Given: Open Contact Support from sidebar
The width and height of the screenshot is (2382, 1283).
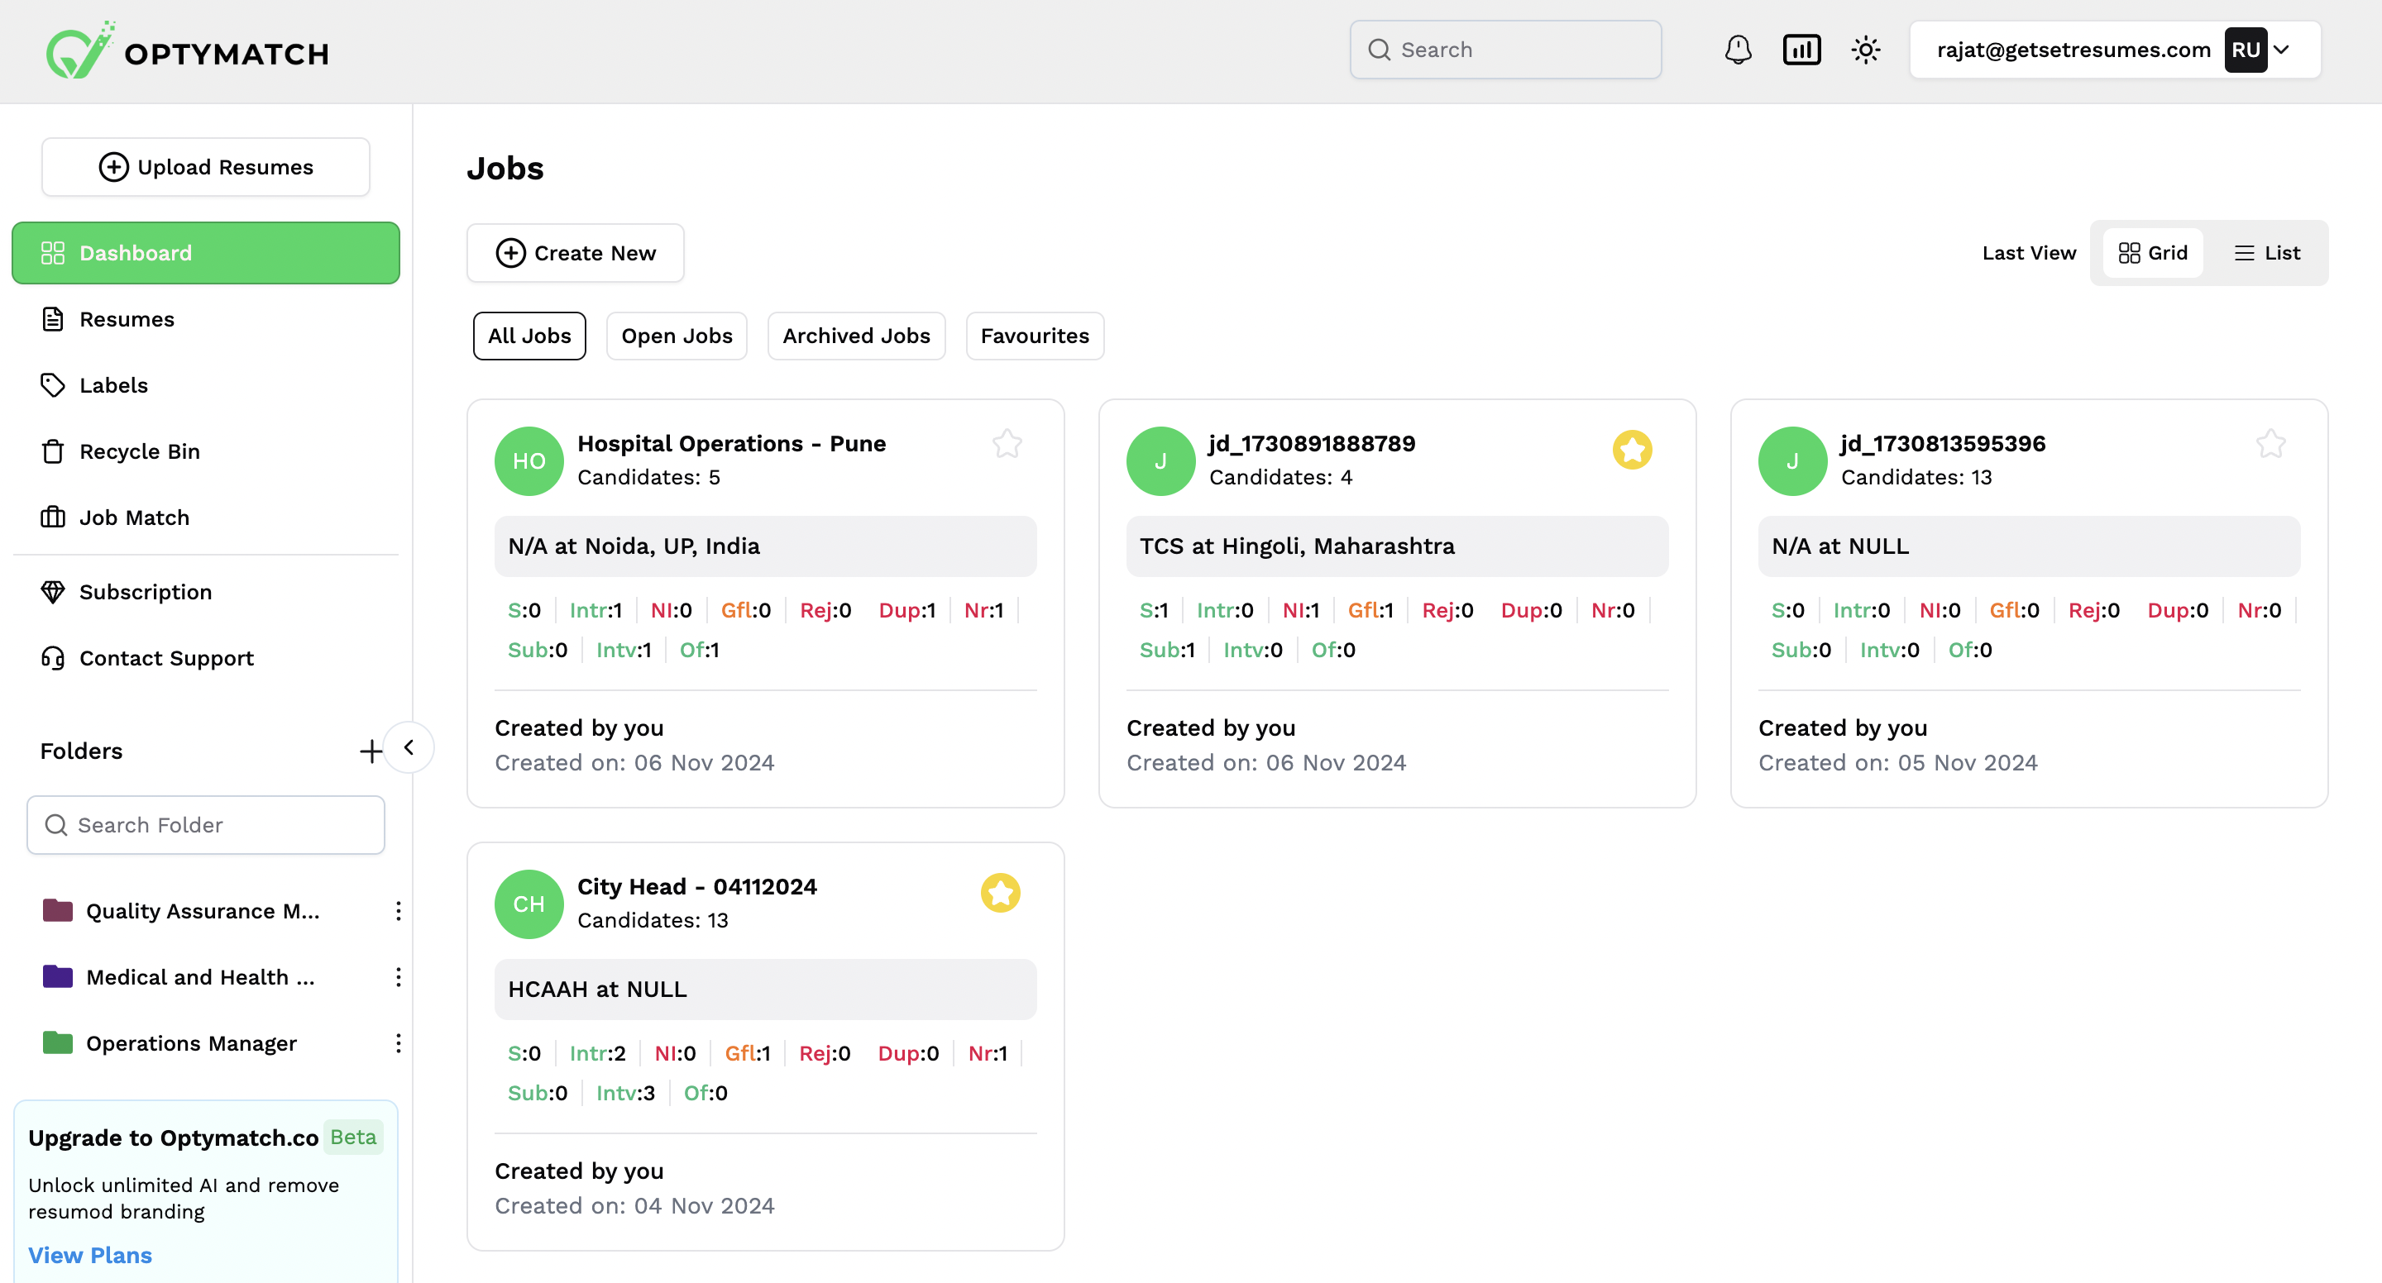Looking at the screenshot, I should tap(166, 658).
